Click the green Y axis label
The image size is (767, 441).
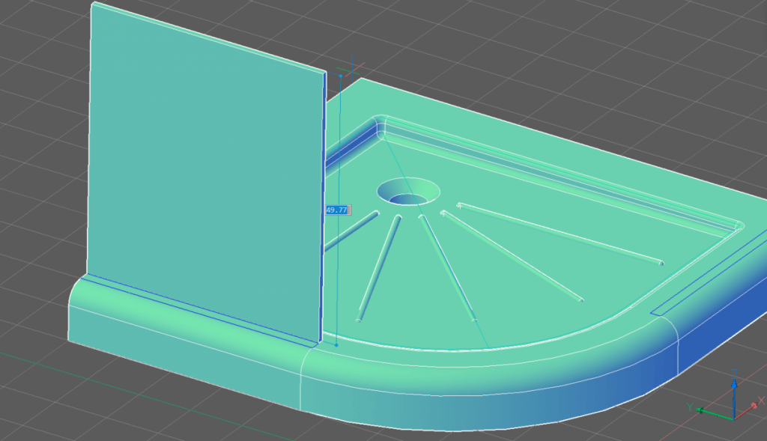(x=690, y=407)
